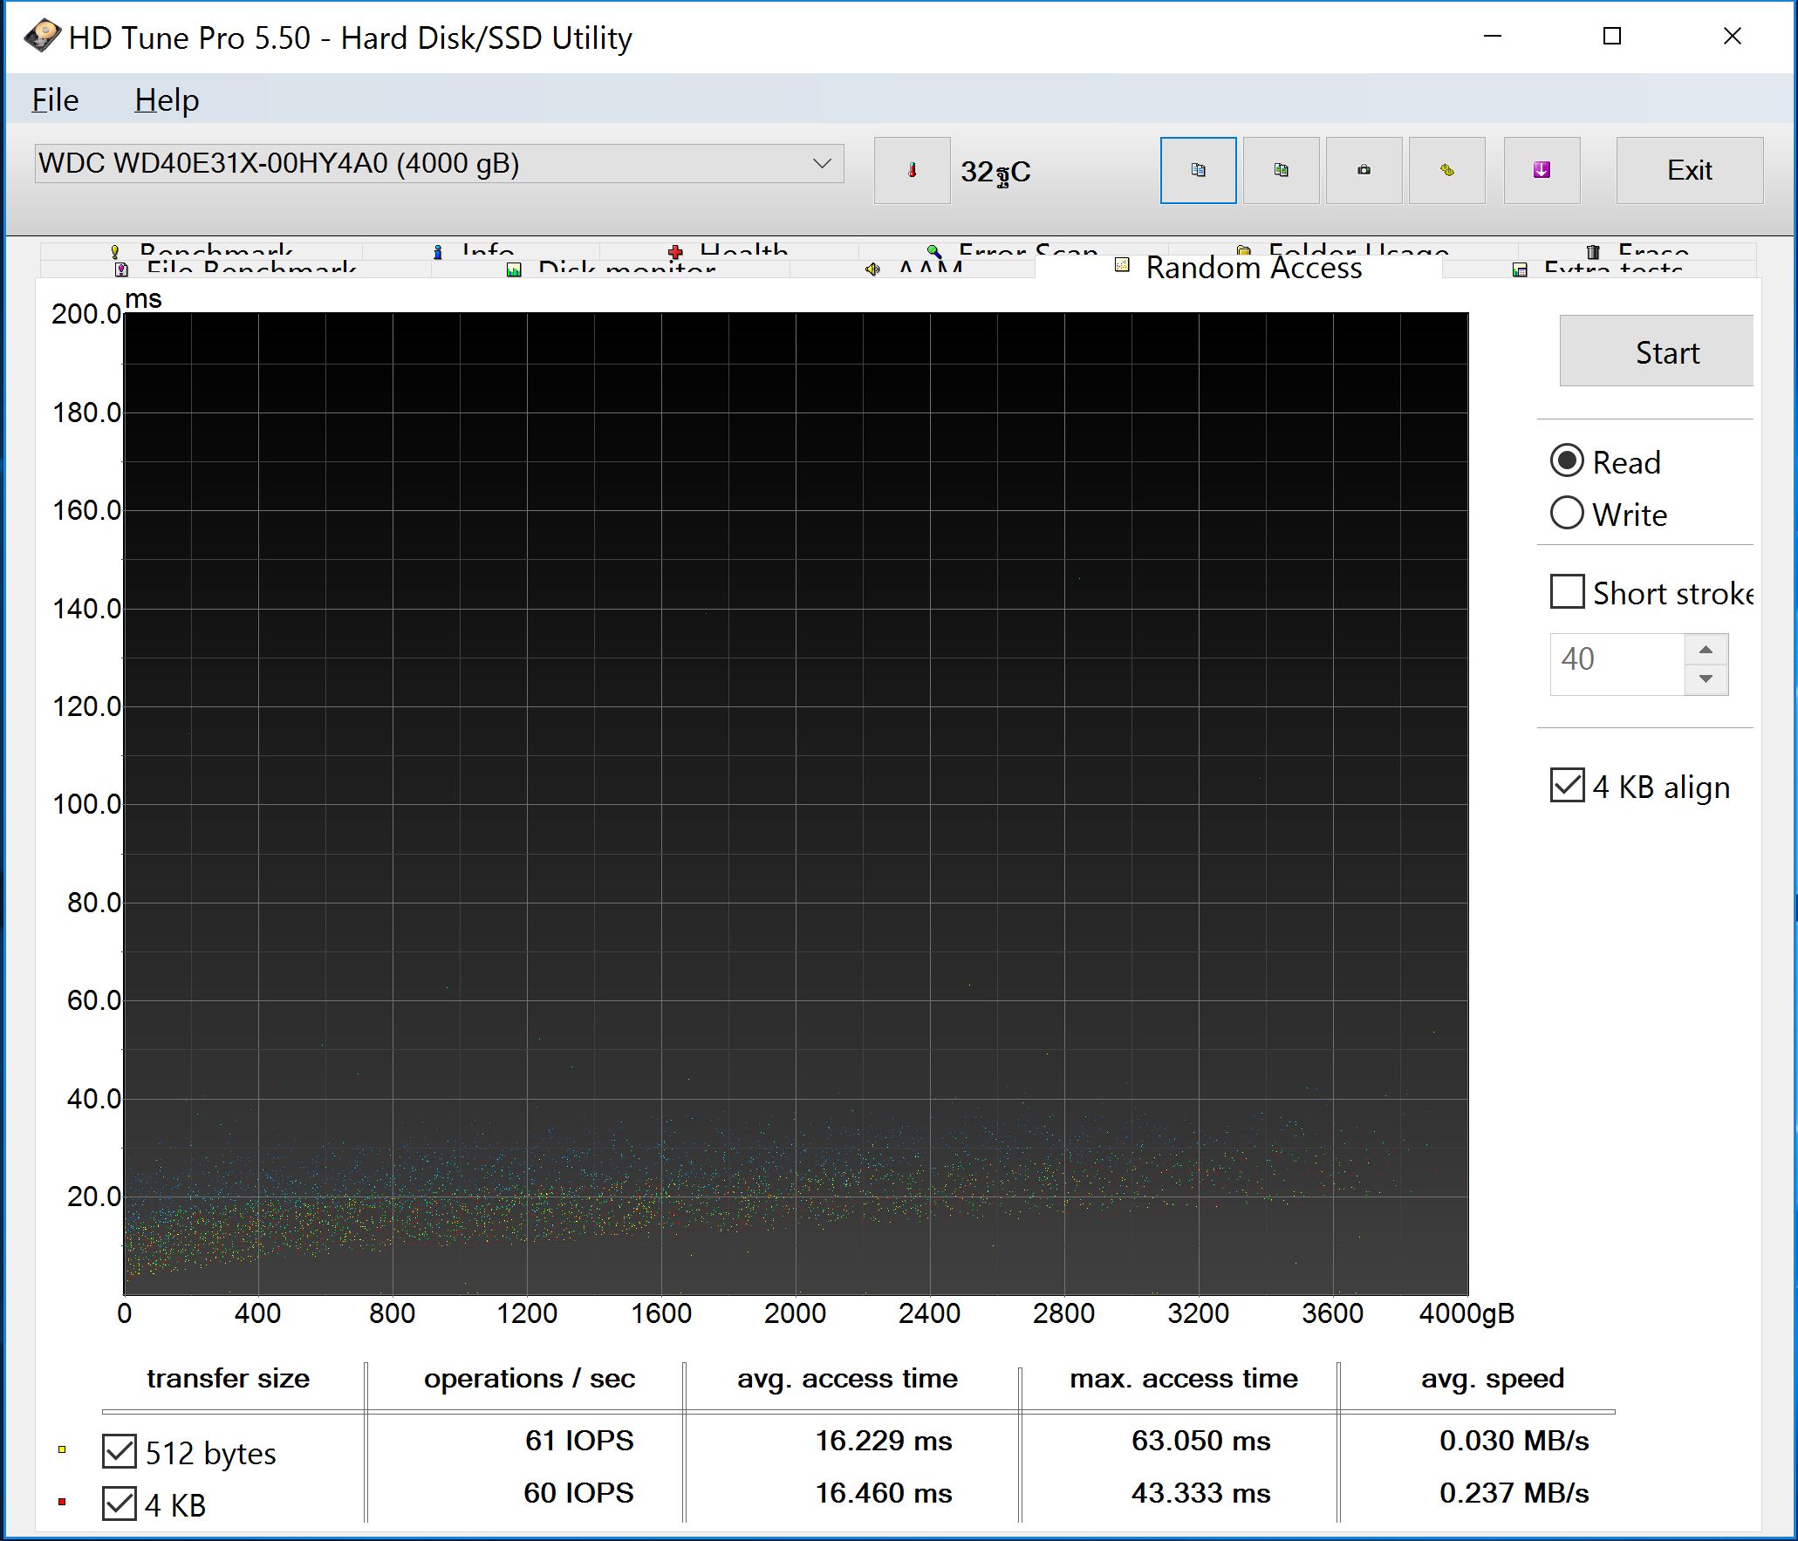Open the Help menu

click(167, 100)
